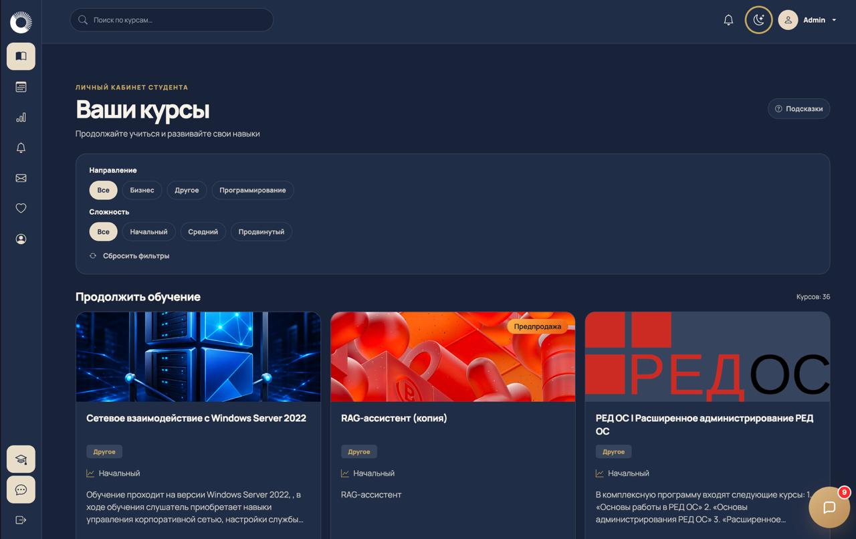Open the statistics bar chart icon
This screenshot has width=856, height=539.
coord(21,117)
